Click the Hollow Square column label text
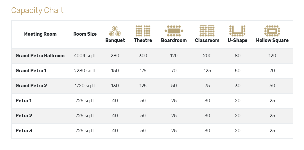 pos(272,40)
